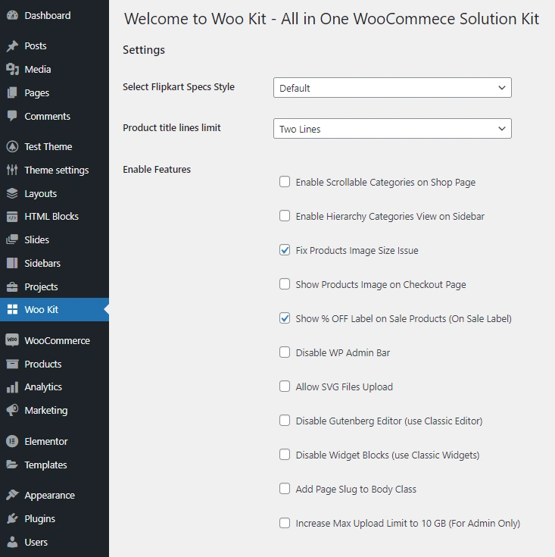
Task: Click the Elementor circle logo icon
Action: [x=12, y=442]
